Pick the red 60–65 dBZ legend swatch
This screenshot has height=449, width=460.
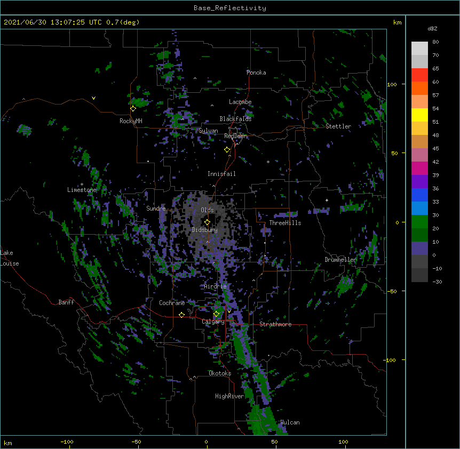click(x=419, y=75)
